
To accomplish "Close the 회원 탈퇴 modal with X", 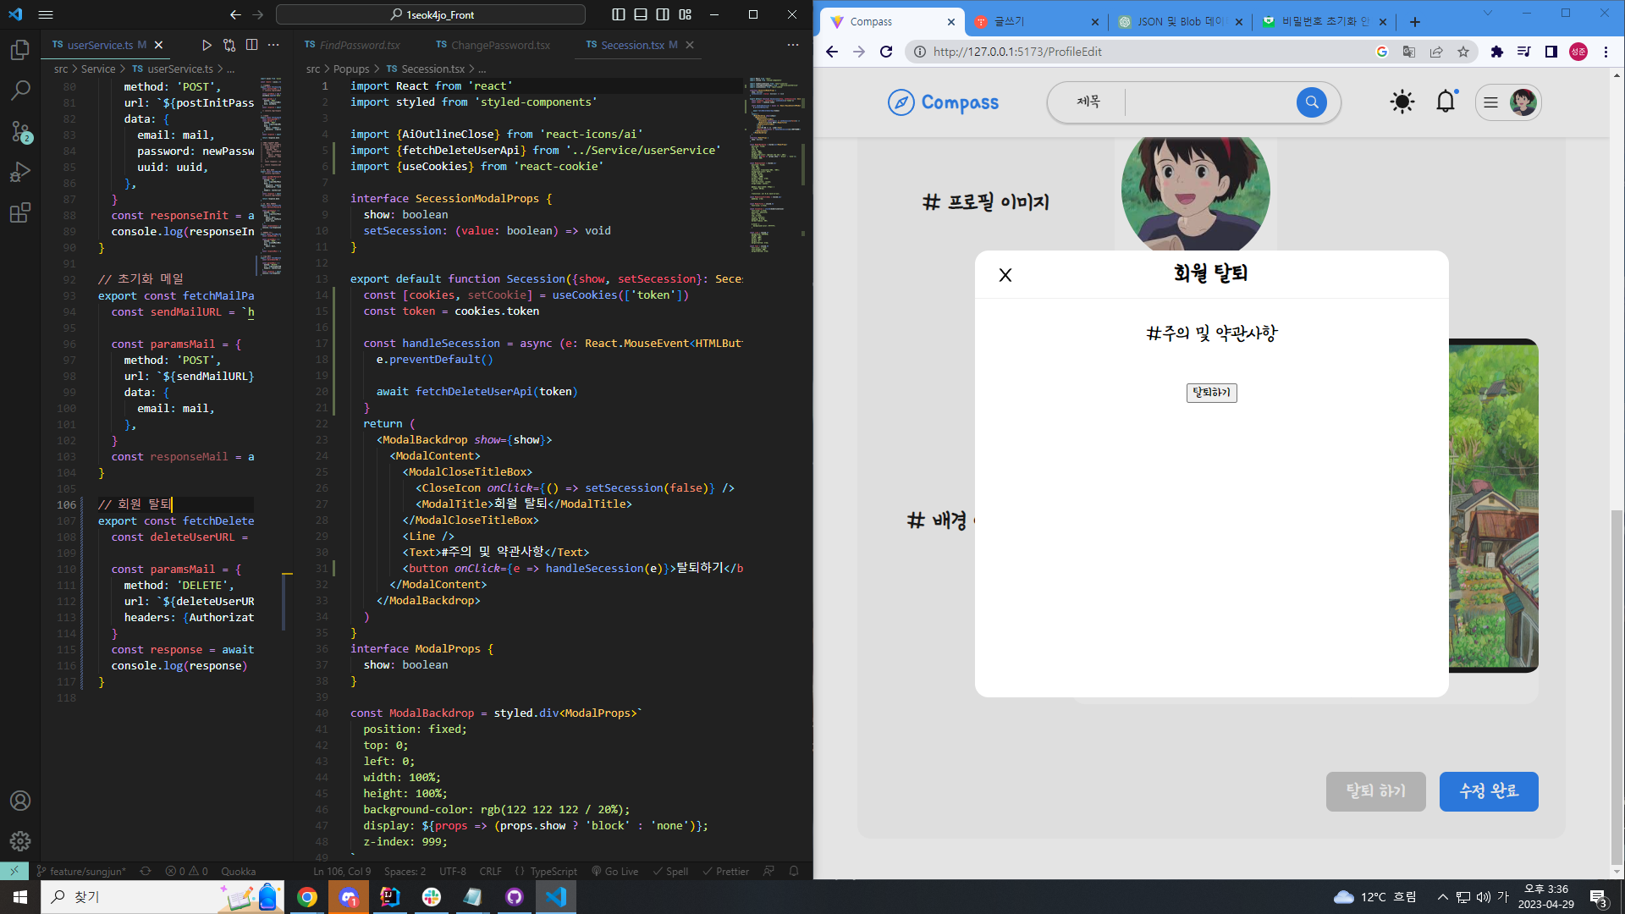I will (1005, 275).
